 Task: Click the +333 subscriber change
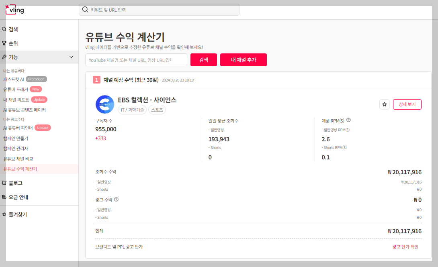(100, 139)
